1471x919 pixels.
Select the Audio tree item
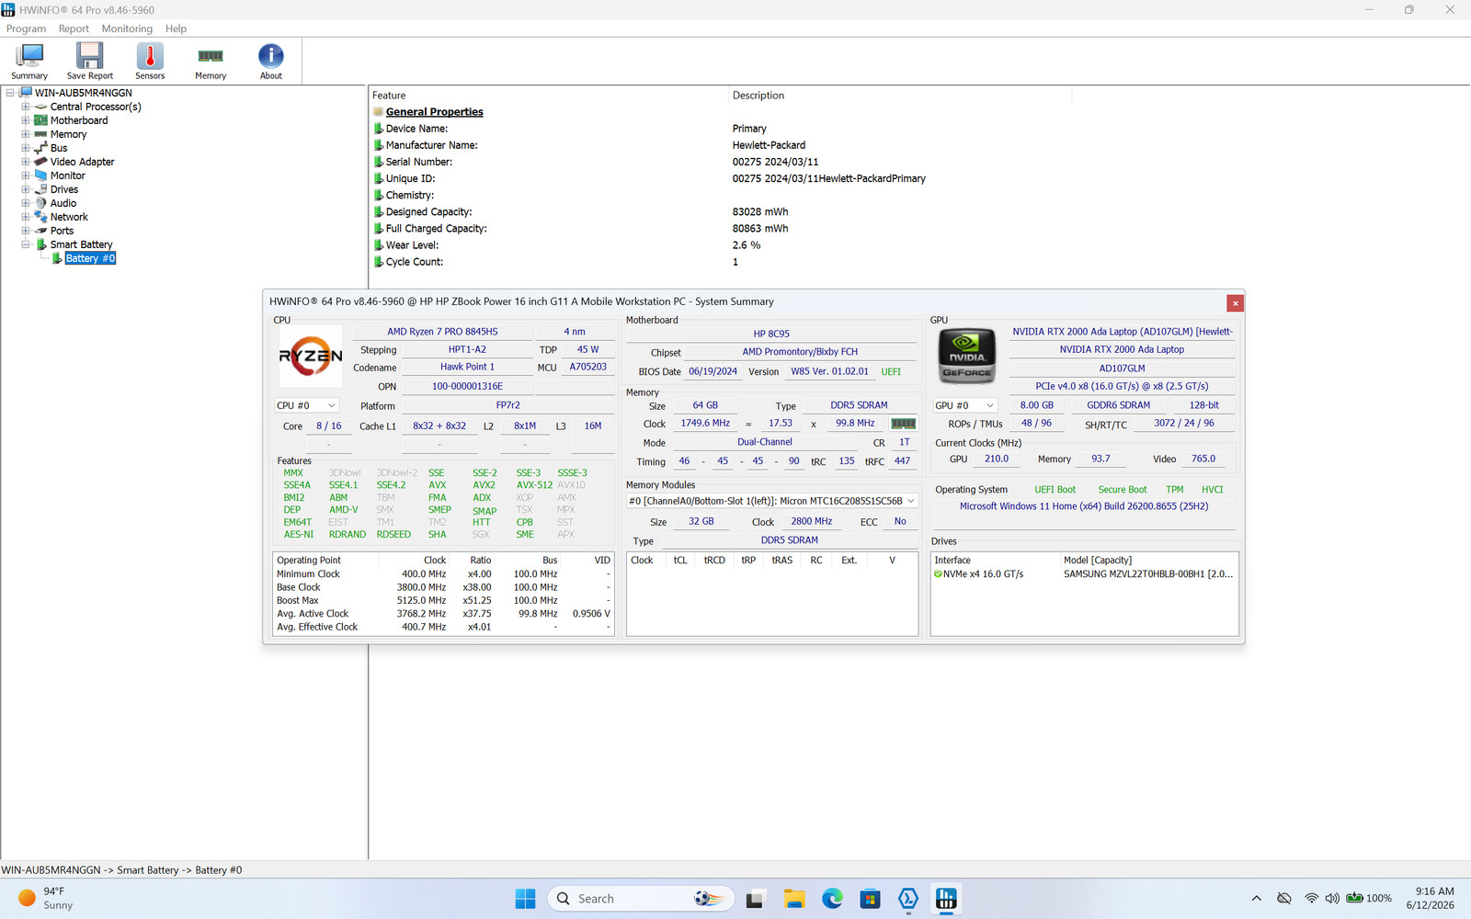coord(63,203)
